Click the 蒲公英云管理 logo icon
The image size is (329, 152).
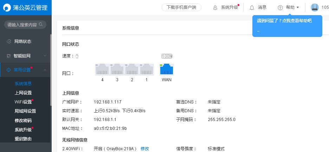click(x=7, y=8)
